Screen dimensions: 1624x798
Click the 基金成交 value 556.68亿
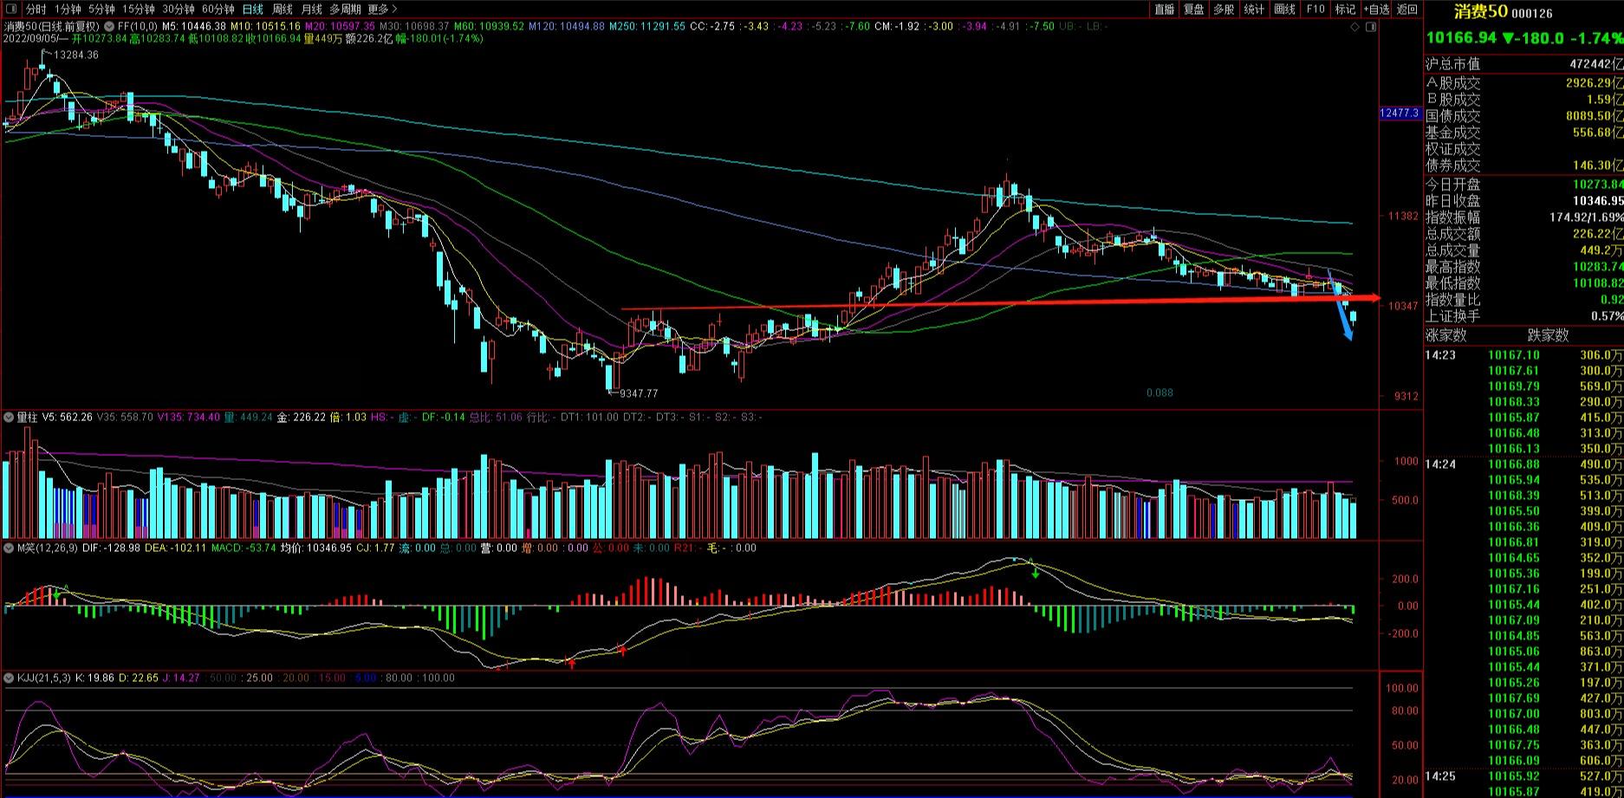(x=1597, y=133)
